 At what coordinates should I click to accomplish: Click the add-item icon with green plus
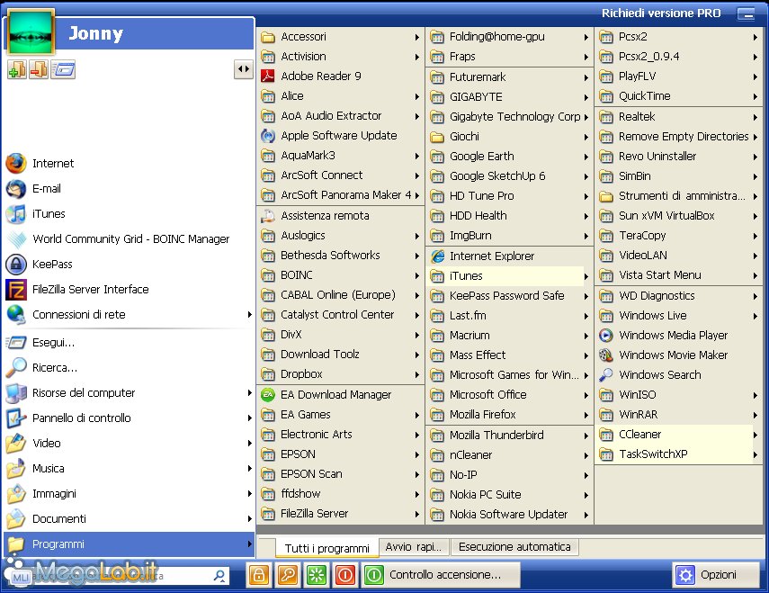pyautogui.click(x=17, y=69)
